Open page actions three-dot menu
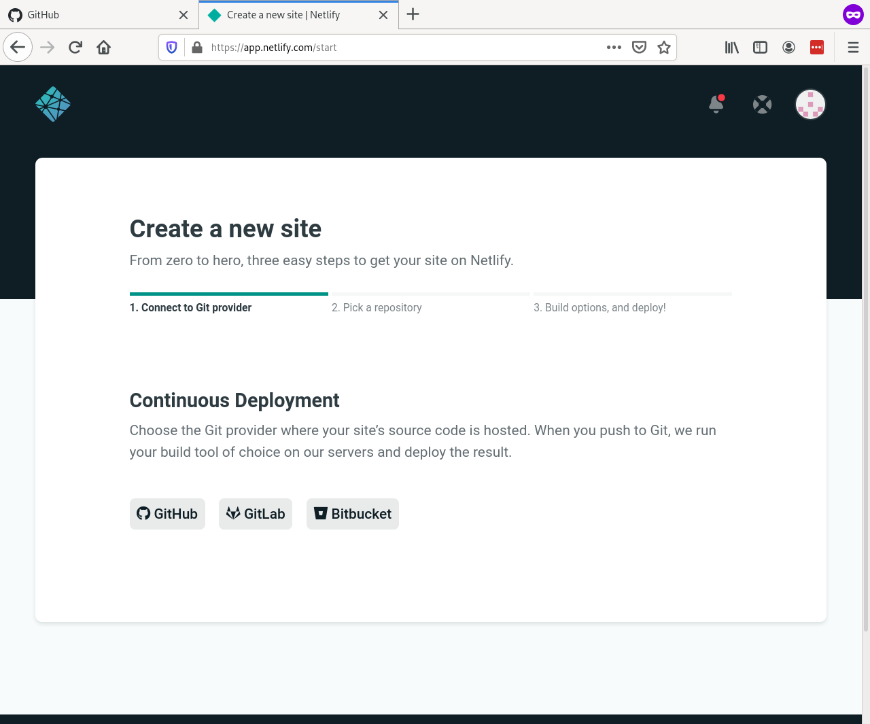Viewport: 870px width, 724px height. point(614,47)
